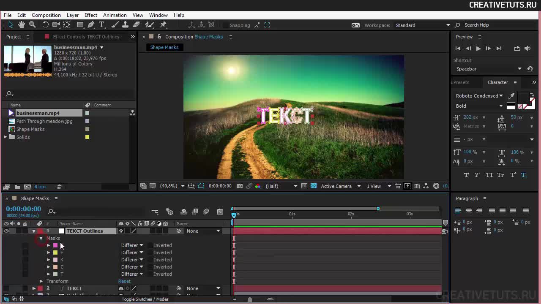Open the Active Camera dropdown
Viewport: 541px width, 304px height.
341,186
